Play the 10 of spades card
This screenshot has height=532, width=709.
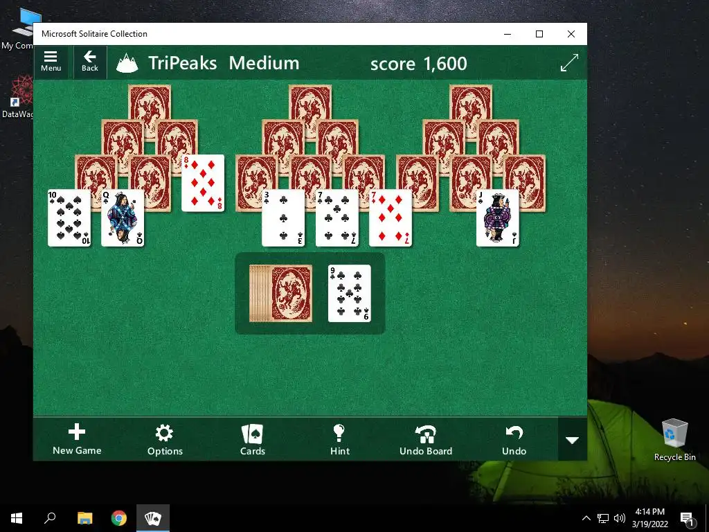point(69,218)
